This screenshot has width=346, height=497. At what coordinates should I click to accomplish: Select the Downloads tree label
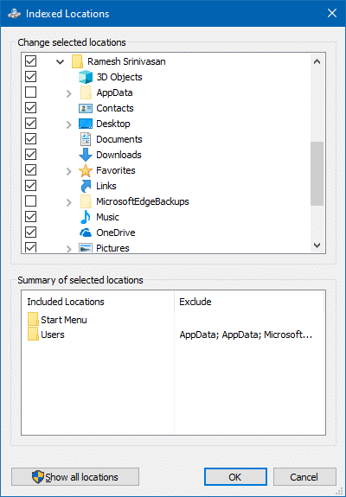(119, 155)
